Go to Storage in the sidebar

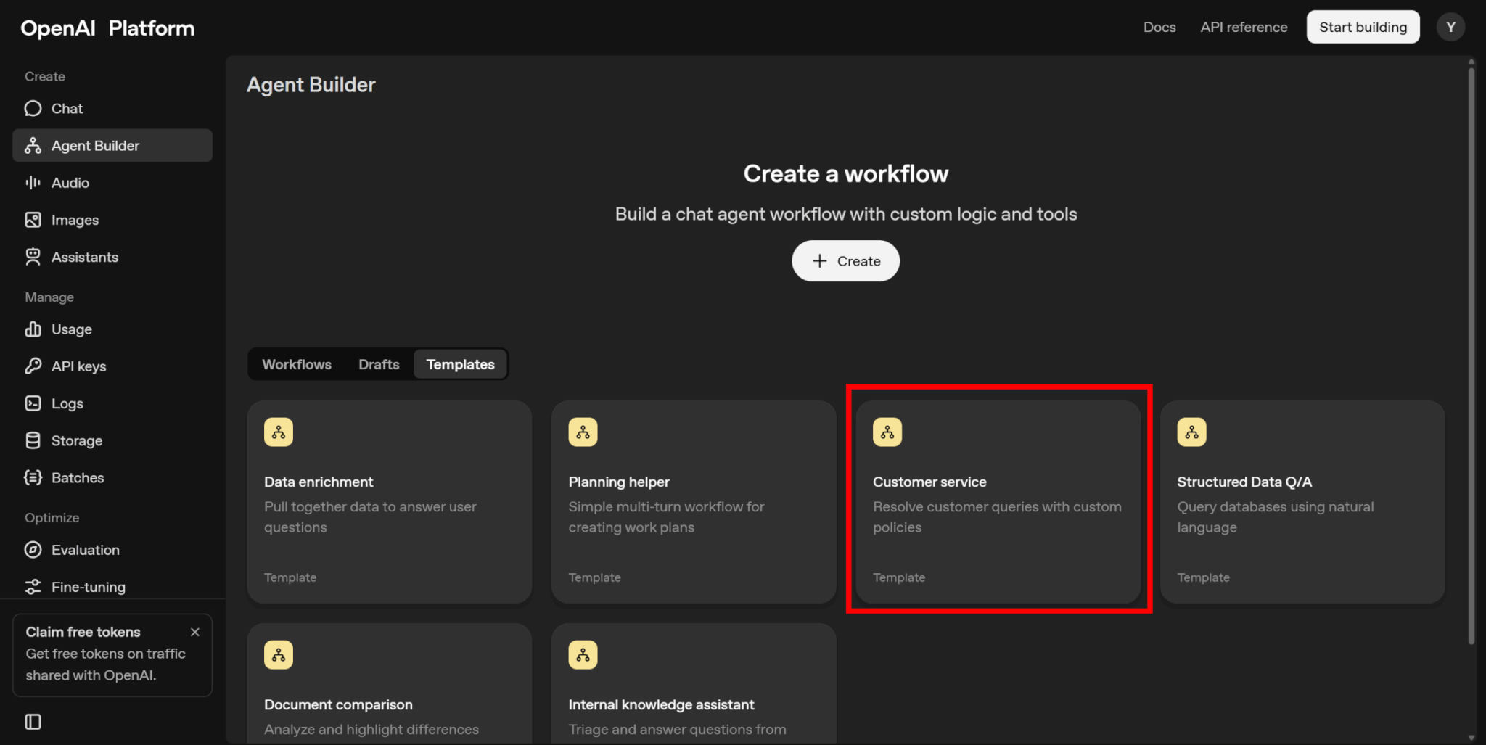tap(76, 440)
